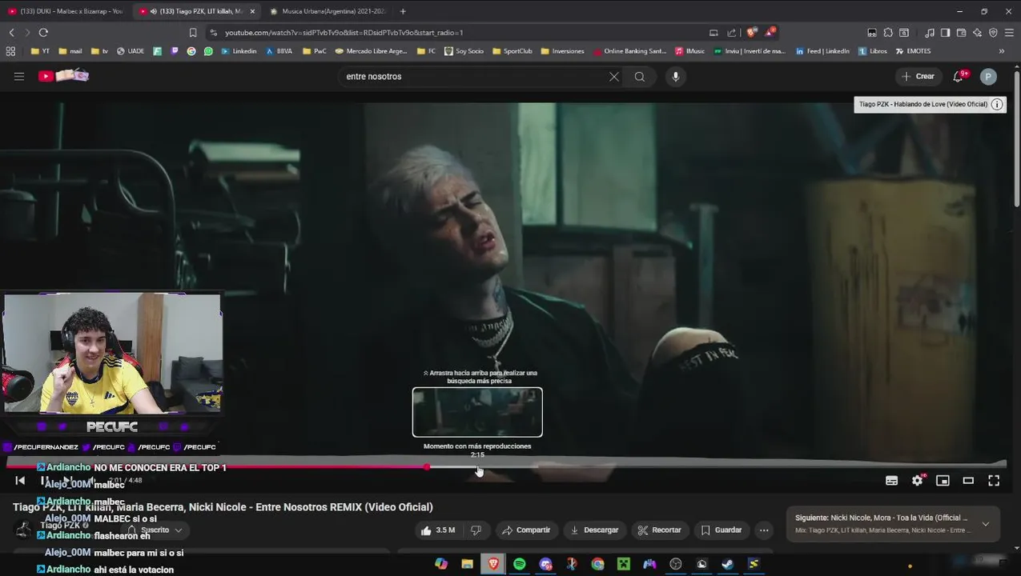Image resolution: width=1021 pixels, height=576 pixels.
Task: Jump to the previous video in playlist
Action: 20,480
